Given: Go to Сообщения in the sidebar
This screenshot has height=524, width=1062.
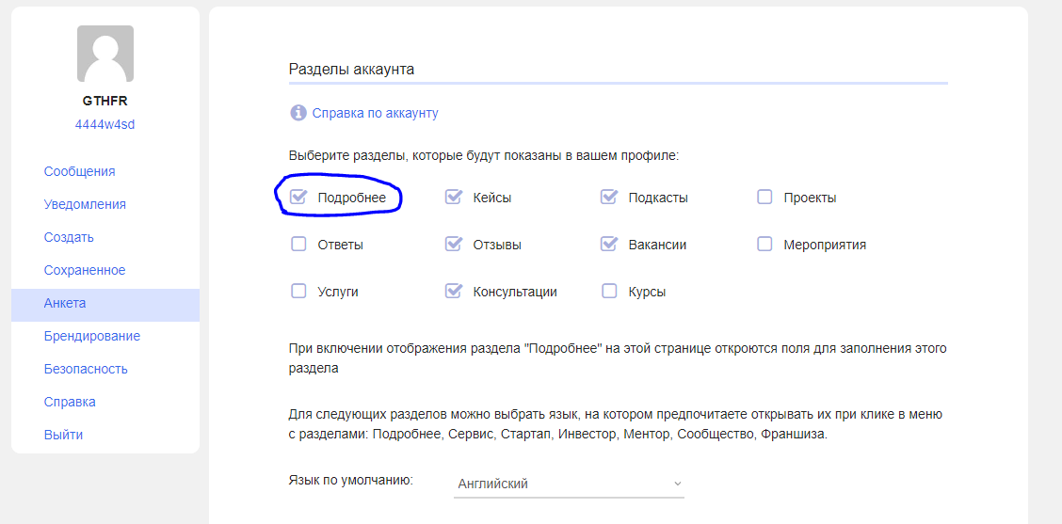Looking at the screenshot, I should pos(79,171).
